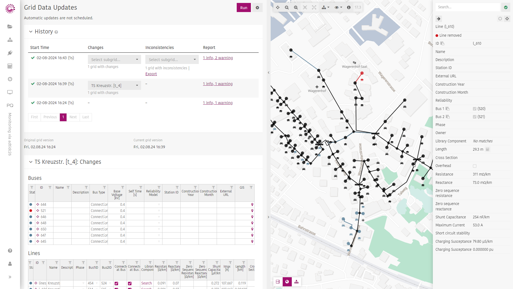Open the eye visibility dropdown in map toolbar
Viewport: 513px width, 289px height.
338,7
